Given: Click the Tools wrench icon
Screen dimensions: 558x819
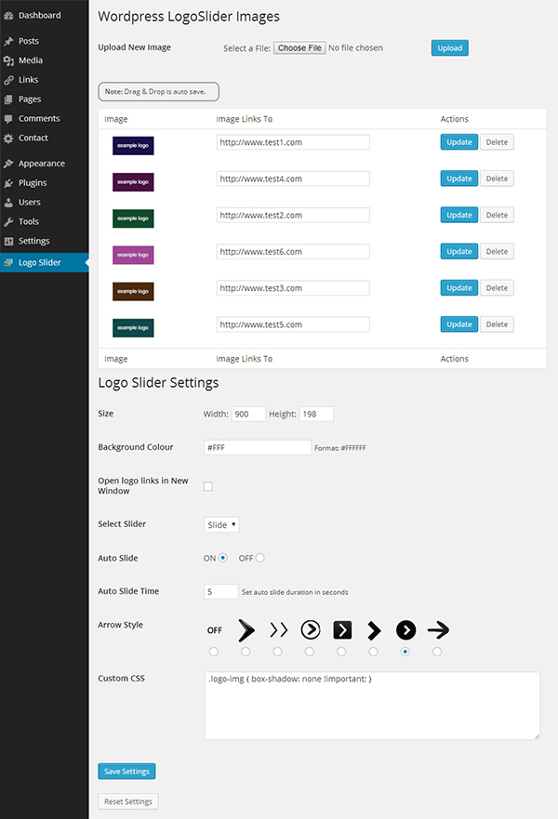Looking at the screenshot, I should pyautogui.click(x=8, y=222).
